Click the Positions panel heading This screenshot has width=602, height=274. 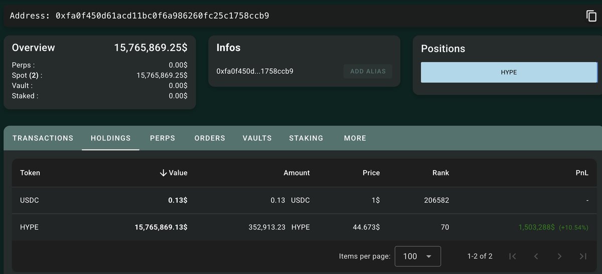[x=443, y=48]
